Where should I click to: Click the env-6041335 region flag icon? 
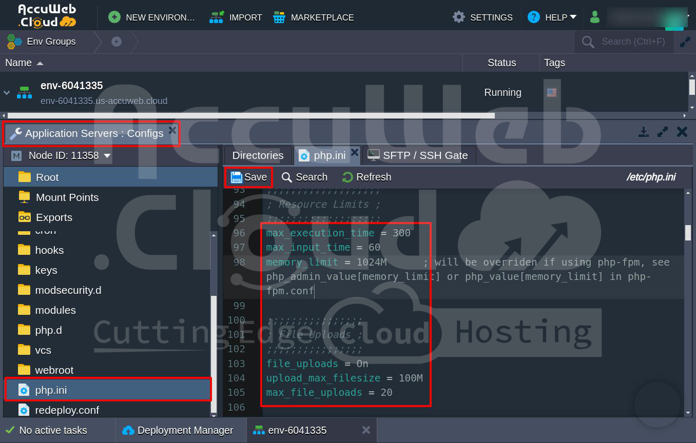(x=552, y=92)
